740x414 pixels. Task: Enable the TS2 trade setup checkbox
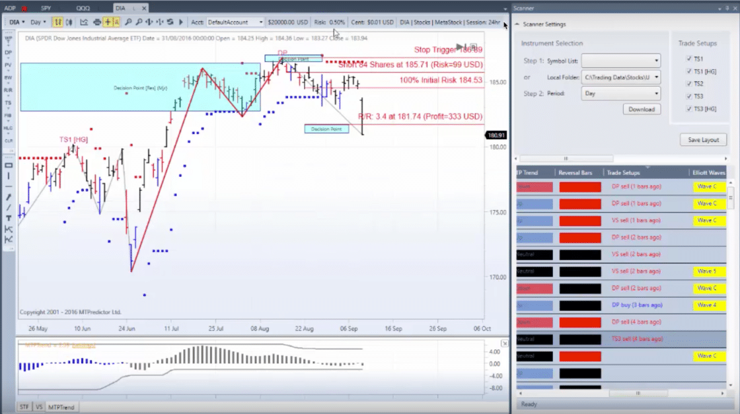coord(690,83)
